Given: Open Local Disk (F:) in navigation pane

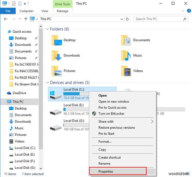Looking at the screenshot, I should [25, 161].
